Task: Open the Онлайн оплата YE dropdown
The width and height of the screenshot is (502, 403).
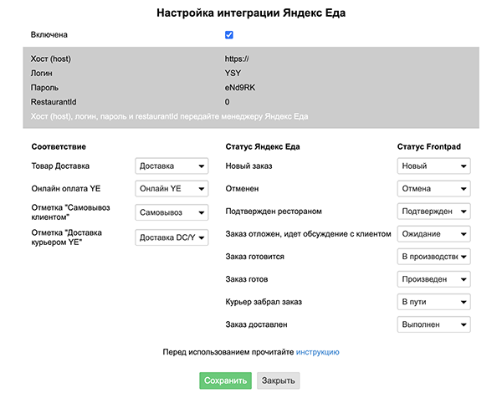Action: click(x=172, y=189)
